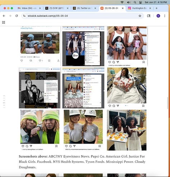Open the purple profile avatar
Image resolution: width=170 pixels, height=177 pixels.
coord(158,16)
